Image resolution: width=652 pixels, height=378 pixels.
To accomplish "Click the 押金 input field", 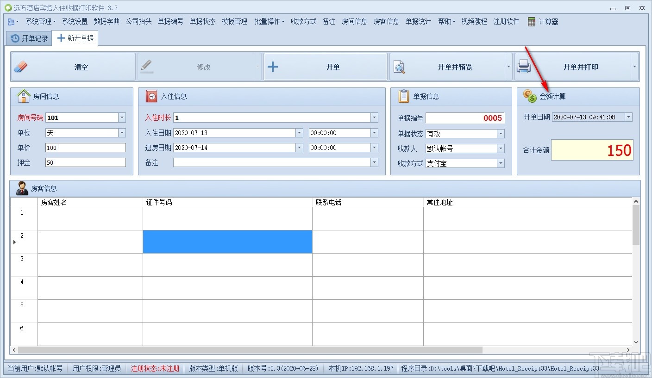I will click(x=86, y=162).
